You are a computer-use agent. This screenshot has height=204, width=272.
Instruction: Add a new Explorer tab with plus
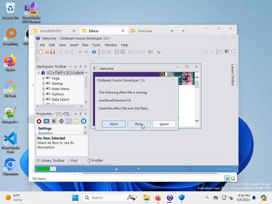[x=183, y=31]
